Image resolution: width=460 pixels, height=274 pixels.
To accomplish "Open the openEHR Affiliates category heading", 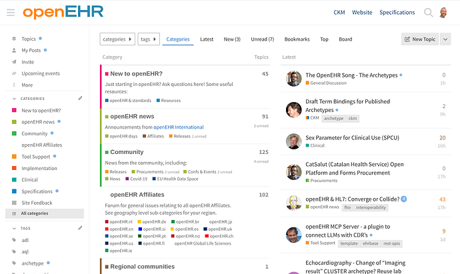I will click(x=137, y=195).
